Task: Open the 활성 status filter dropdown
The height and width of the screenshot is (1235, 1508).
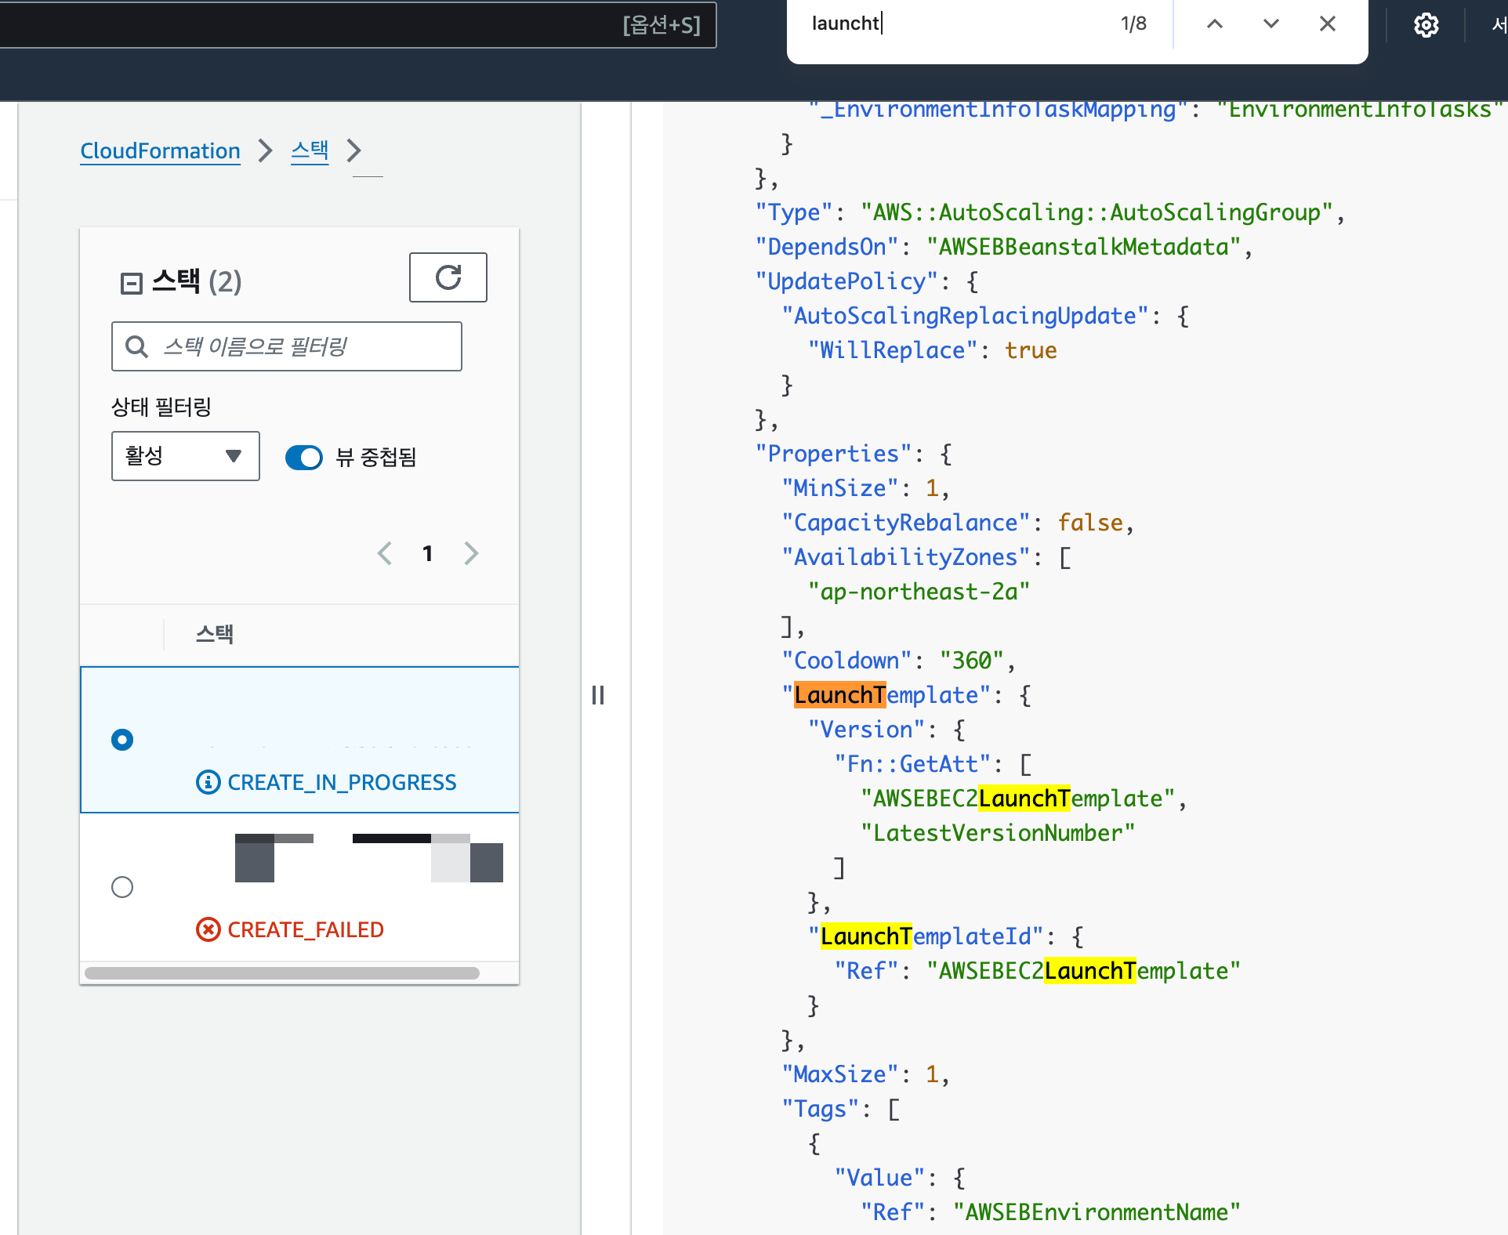Action: coord(185,456)
